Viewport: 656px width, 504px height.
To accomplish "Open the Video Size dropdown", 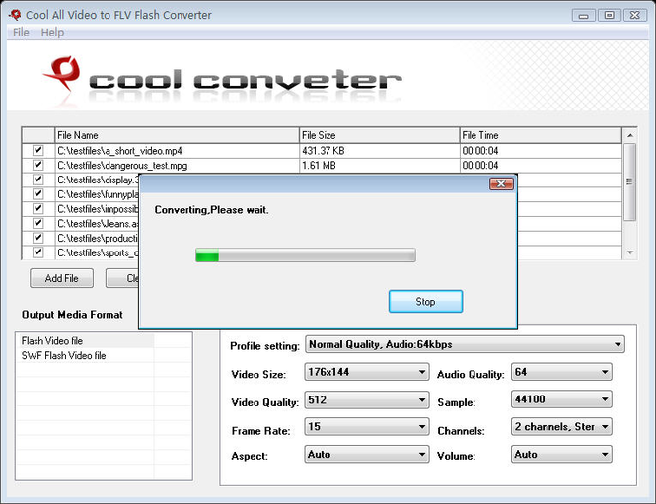I will [367, 372].
